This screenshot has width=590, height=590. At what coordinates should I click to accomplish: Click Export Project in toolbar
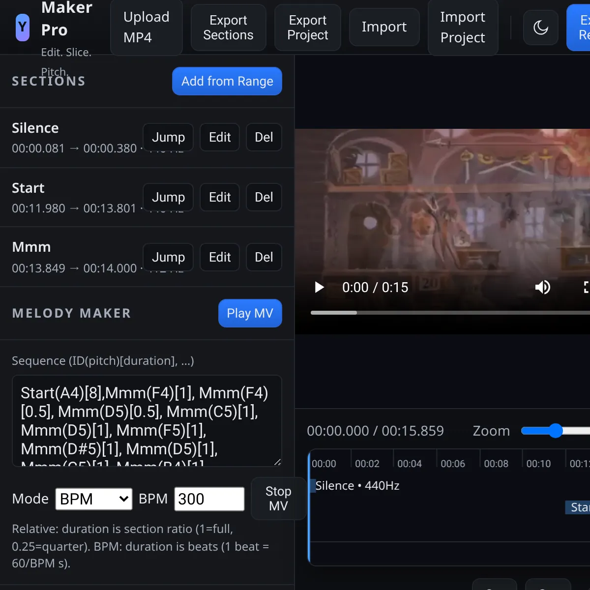pos(307,28)
